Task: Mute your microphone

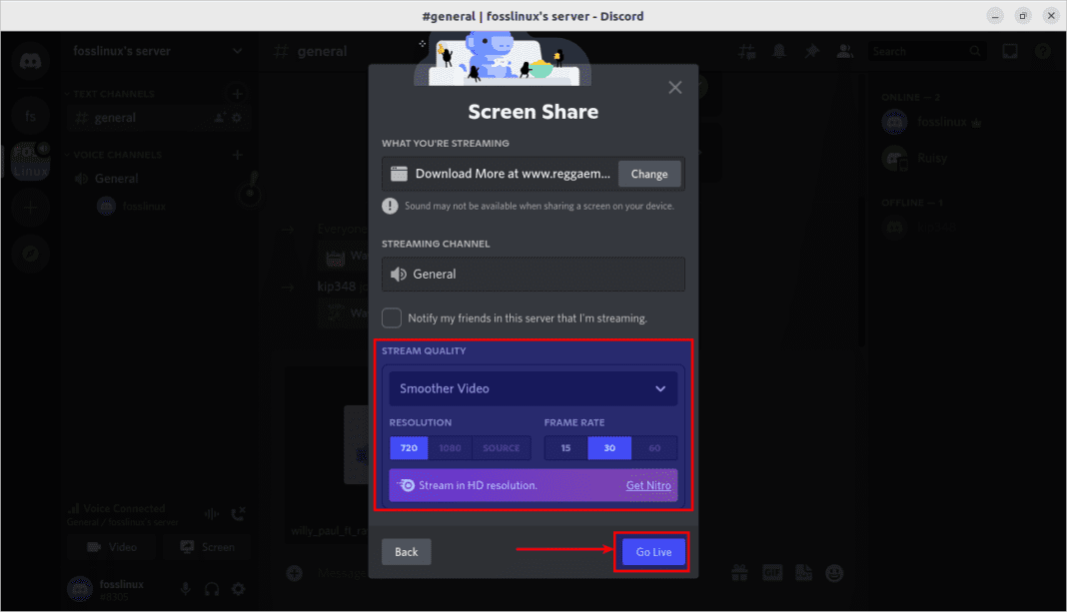Action: (186, 589)
